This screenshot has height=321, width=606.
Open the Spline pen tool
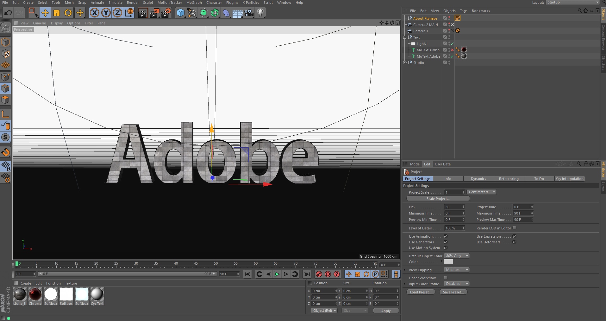coord(191,13)
